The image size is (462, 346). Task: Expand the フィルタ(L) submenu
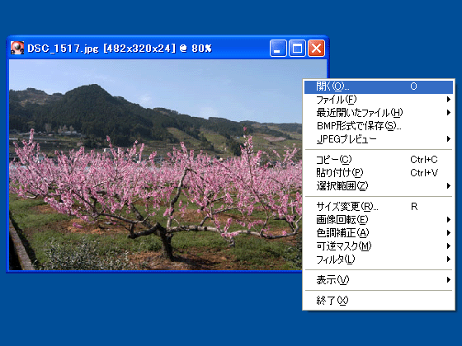point(379,259)
